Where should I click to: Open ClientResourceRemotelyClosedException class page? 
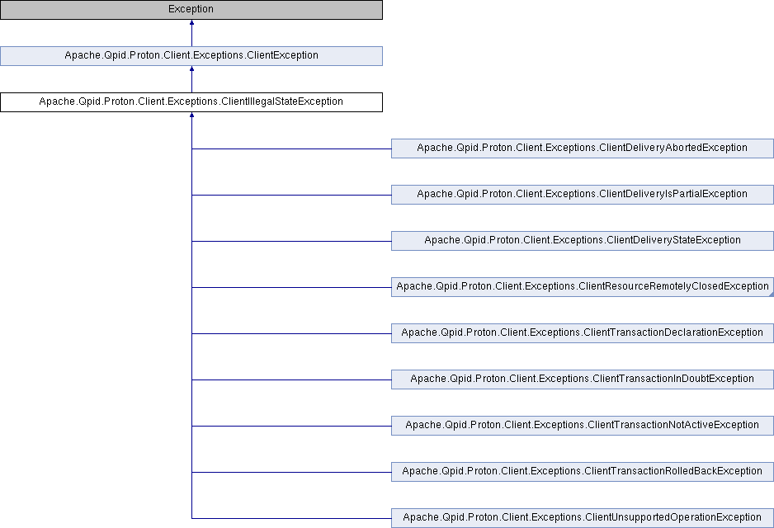[x=582, y=287]
